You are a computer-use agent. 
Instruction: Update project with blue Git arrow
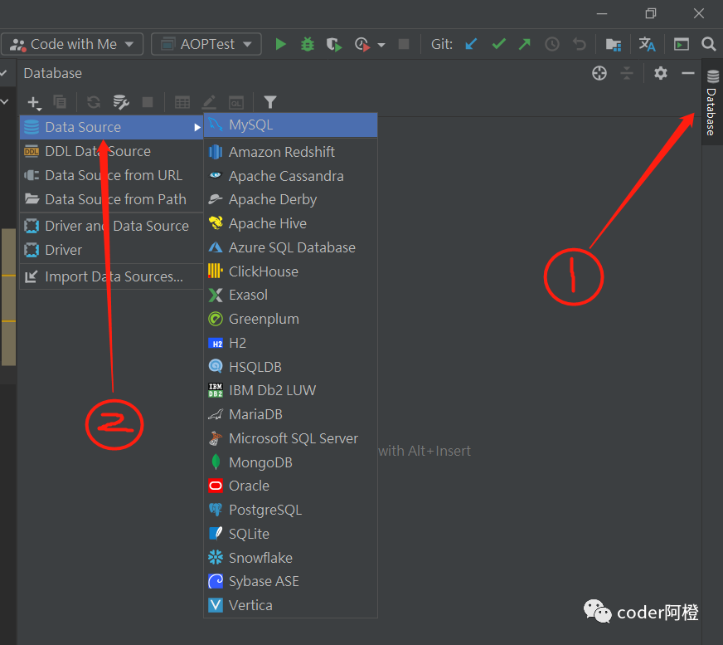click(x=471, y=44)
